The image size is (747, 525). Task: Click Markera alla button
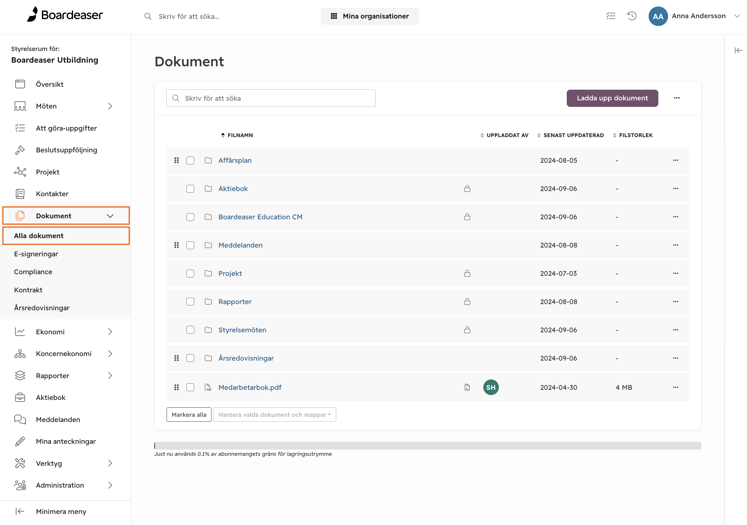[189, 415]
